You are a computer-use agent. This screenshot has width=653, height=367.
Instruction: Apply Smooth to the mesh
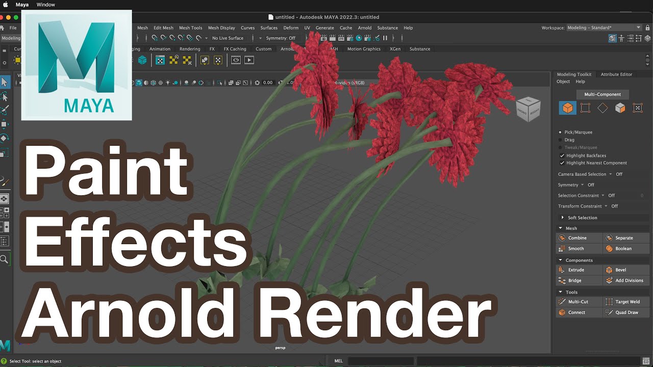click(x=579, y=249)
